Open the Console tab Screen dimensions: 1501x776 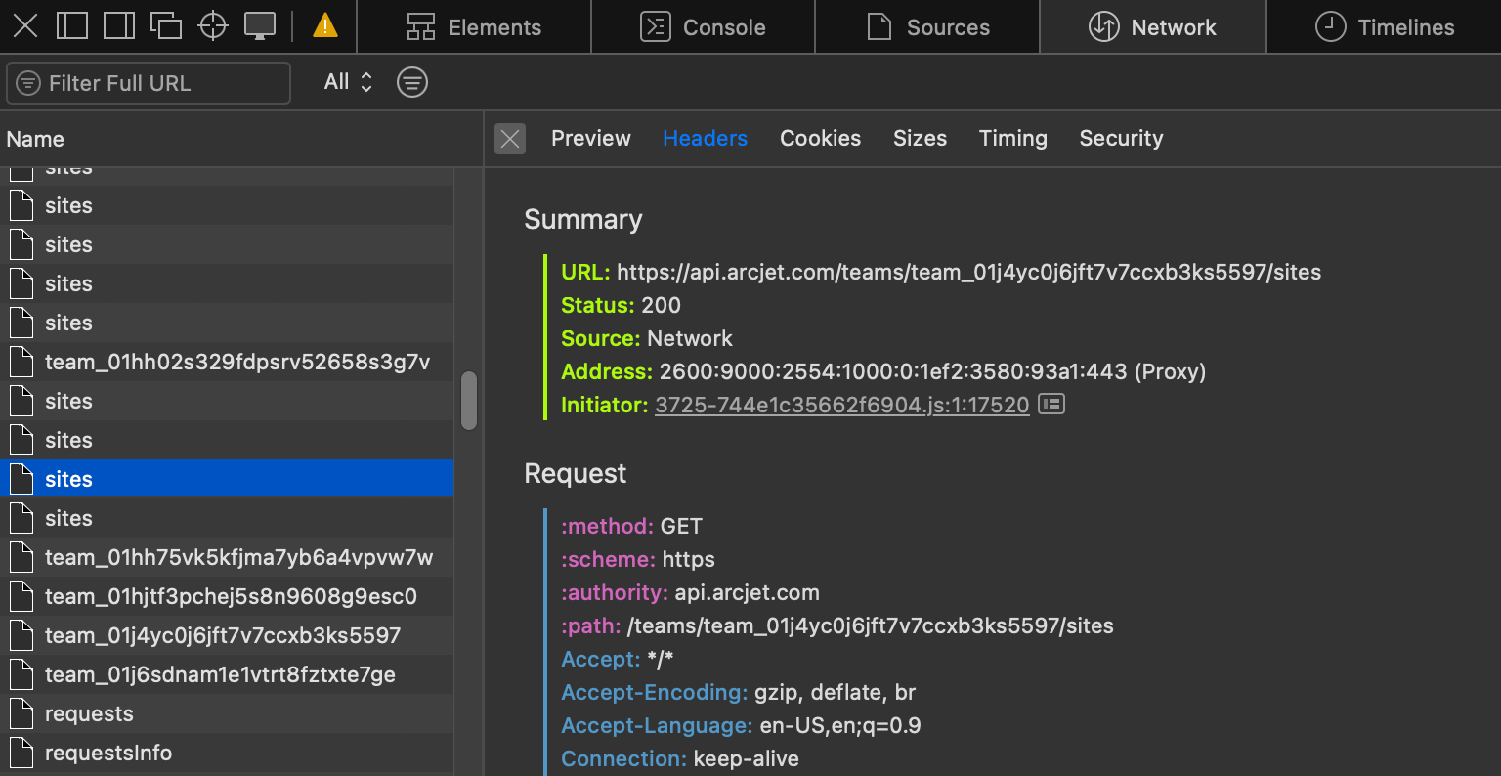coord(703,27)
